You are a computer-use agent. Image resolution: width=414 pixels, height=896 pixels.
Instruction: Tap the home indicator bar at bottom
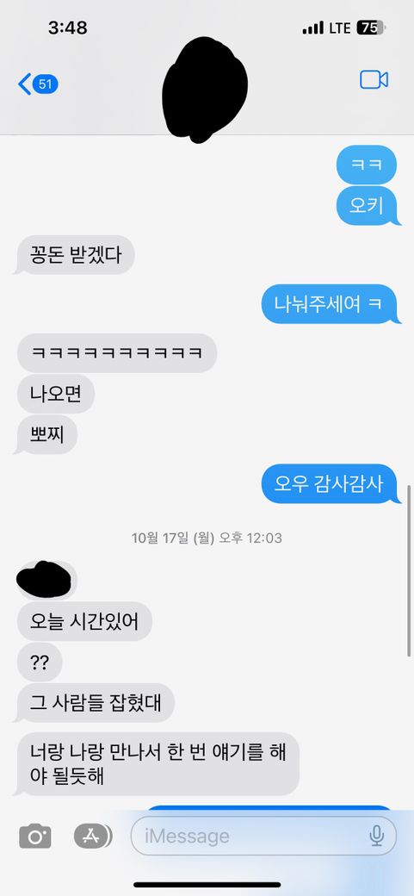pos(207,885)
